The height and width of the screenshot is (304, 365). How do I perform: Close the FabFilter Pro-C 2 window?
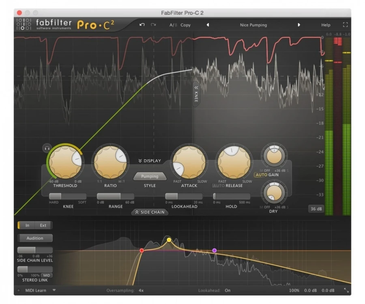19,13
